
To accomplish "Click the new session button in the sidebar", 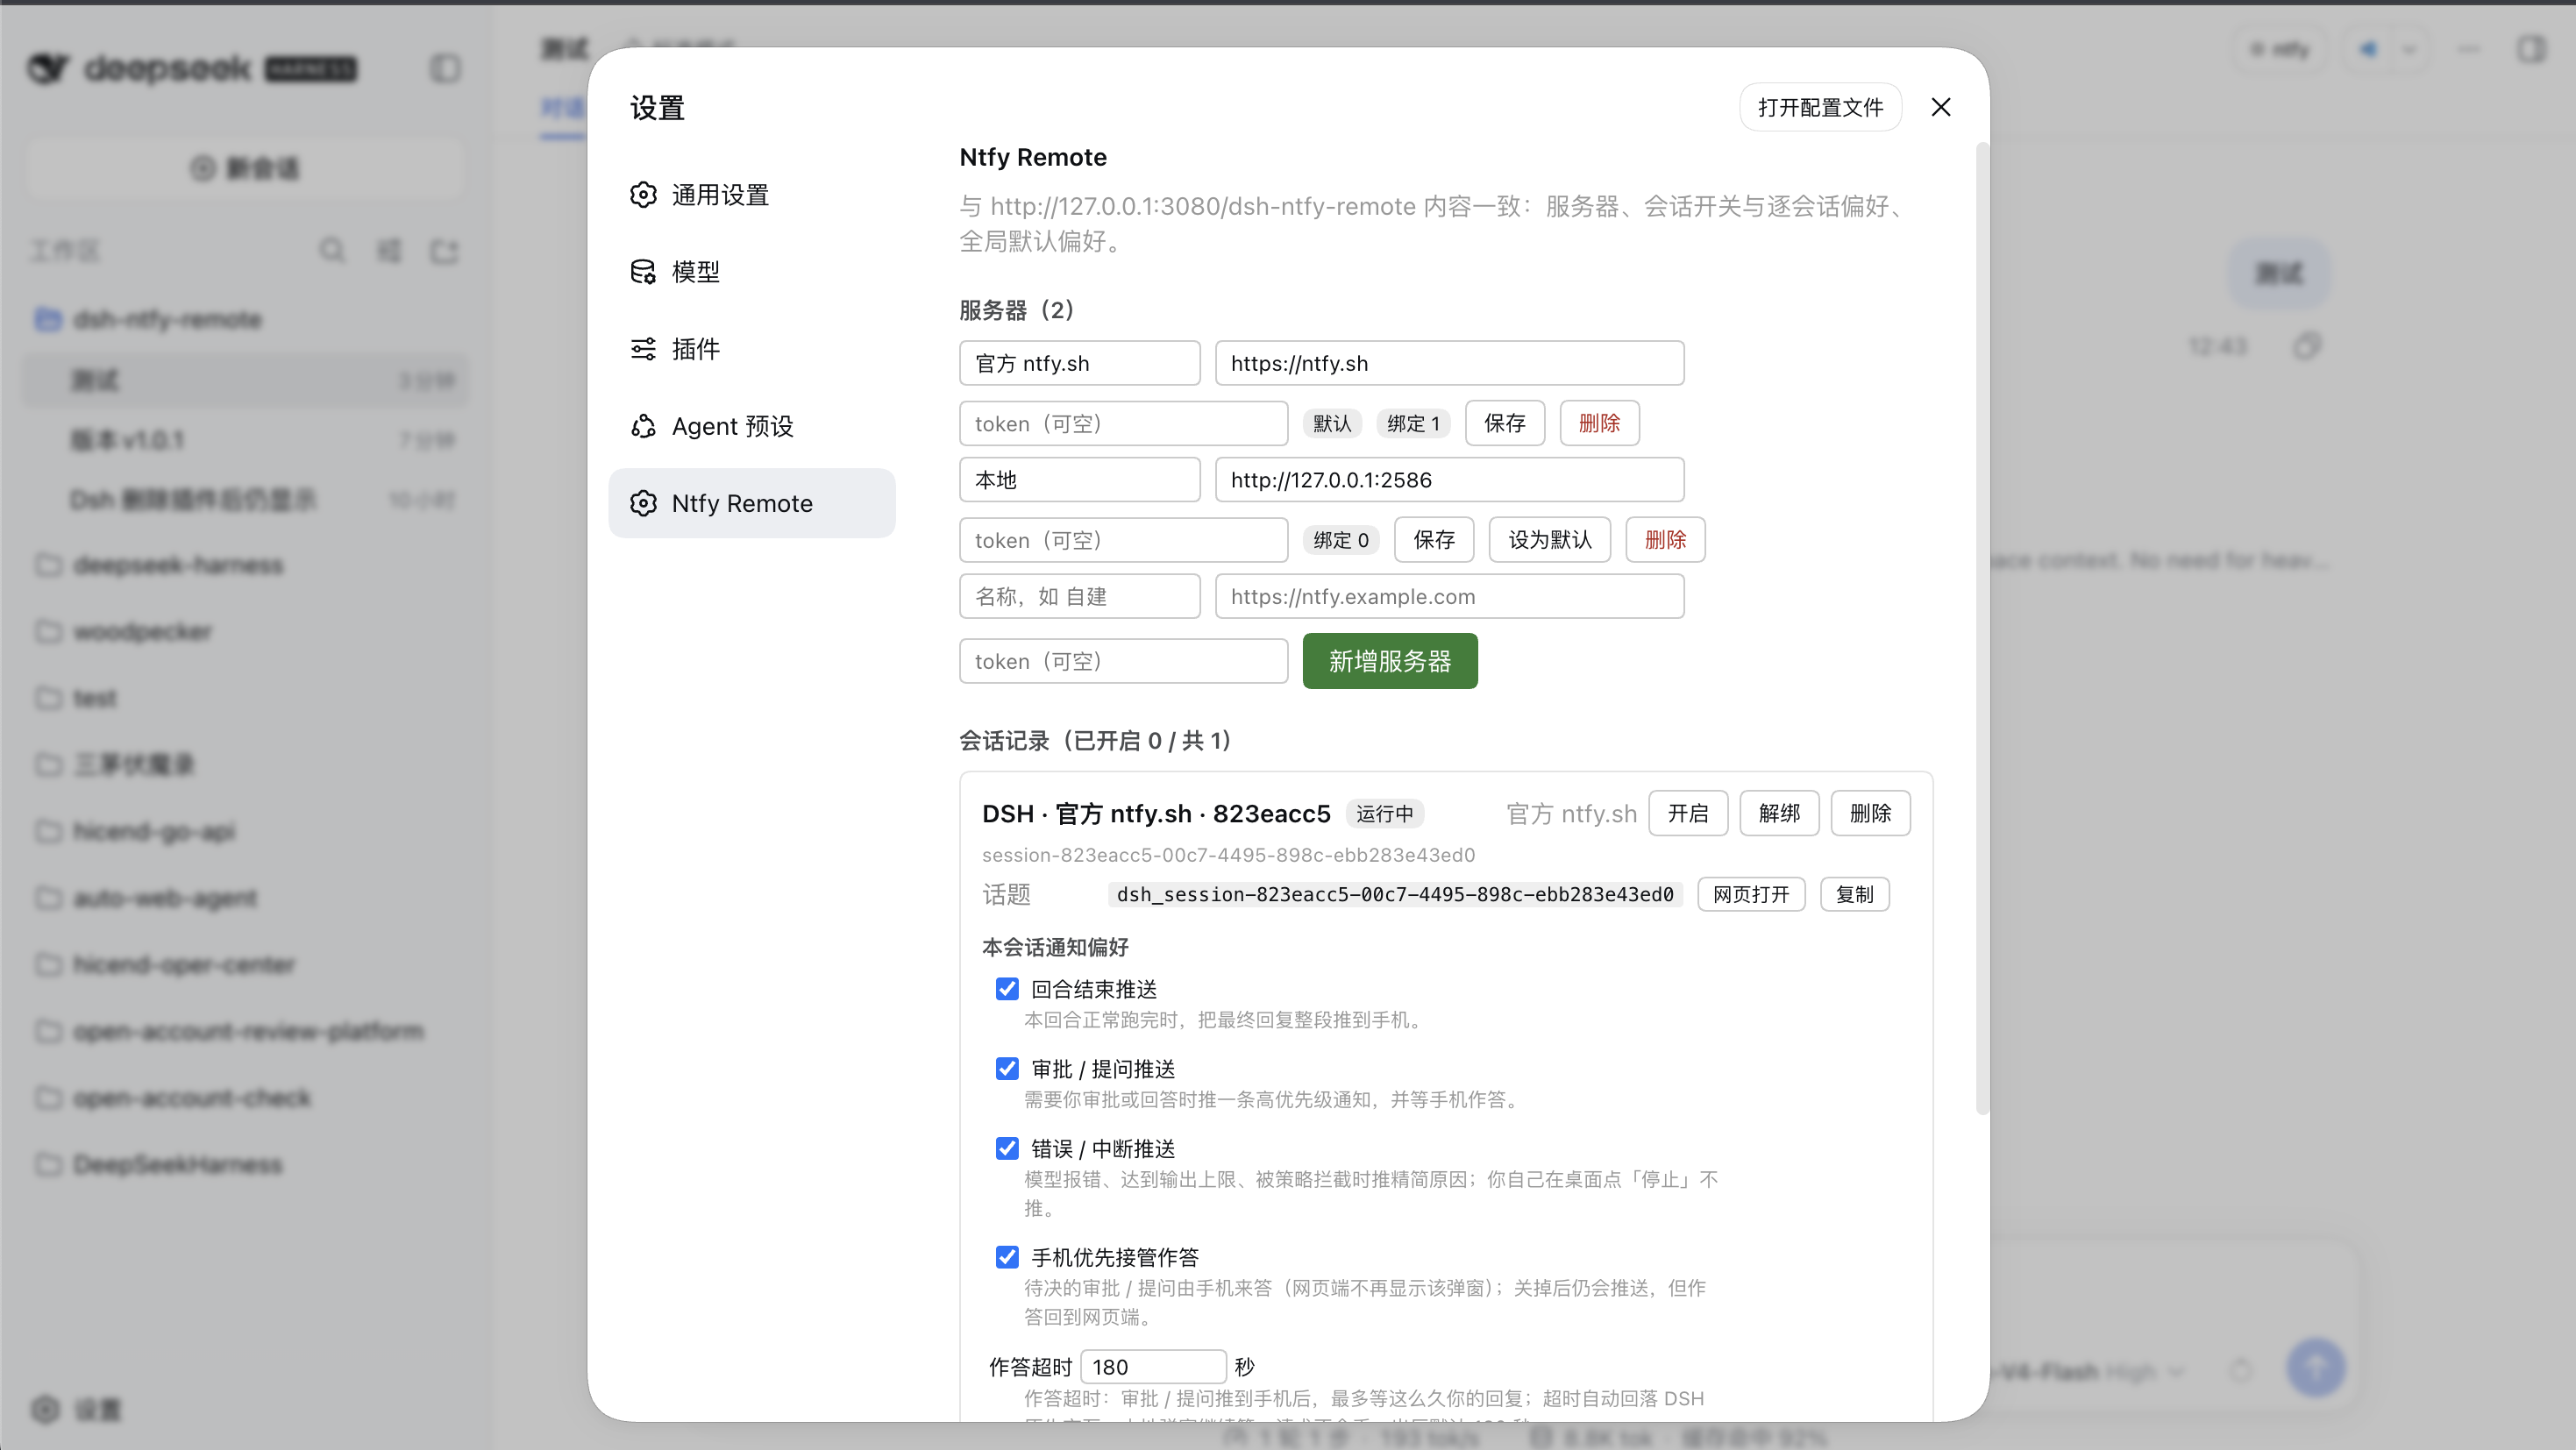I will [x=245, y=168].
